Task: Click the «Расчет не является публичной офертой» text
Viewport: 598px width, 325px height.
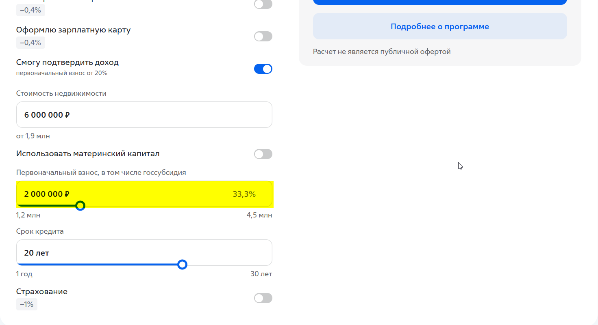Action: (381, 52)
